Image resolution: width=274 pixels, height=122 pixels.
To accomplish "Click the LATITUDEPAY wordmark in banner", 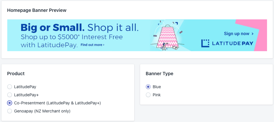I will pyautogui.click(x=232, y=43).
